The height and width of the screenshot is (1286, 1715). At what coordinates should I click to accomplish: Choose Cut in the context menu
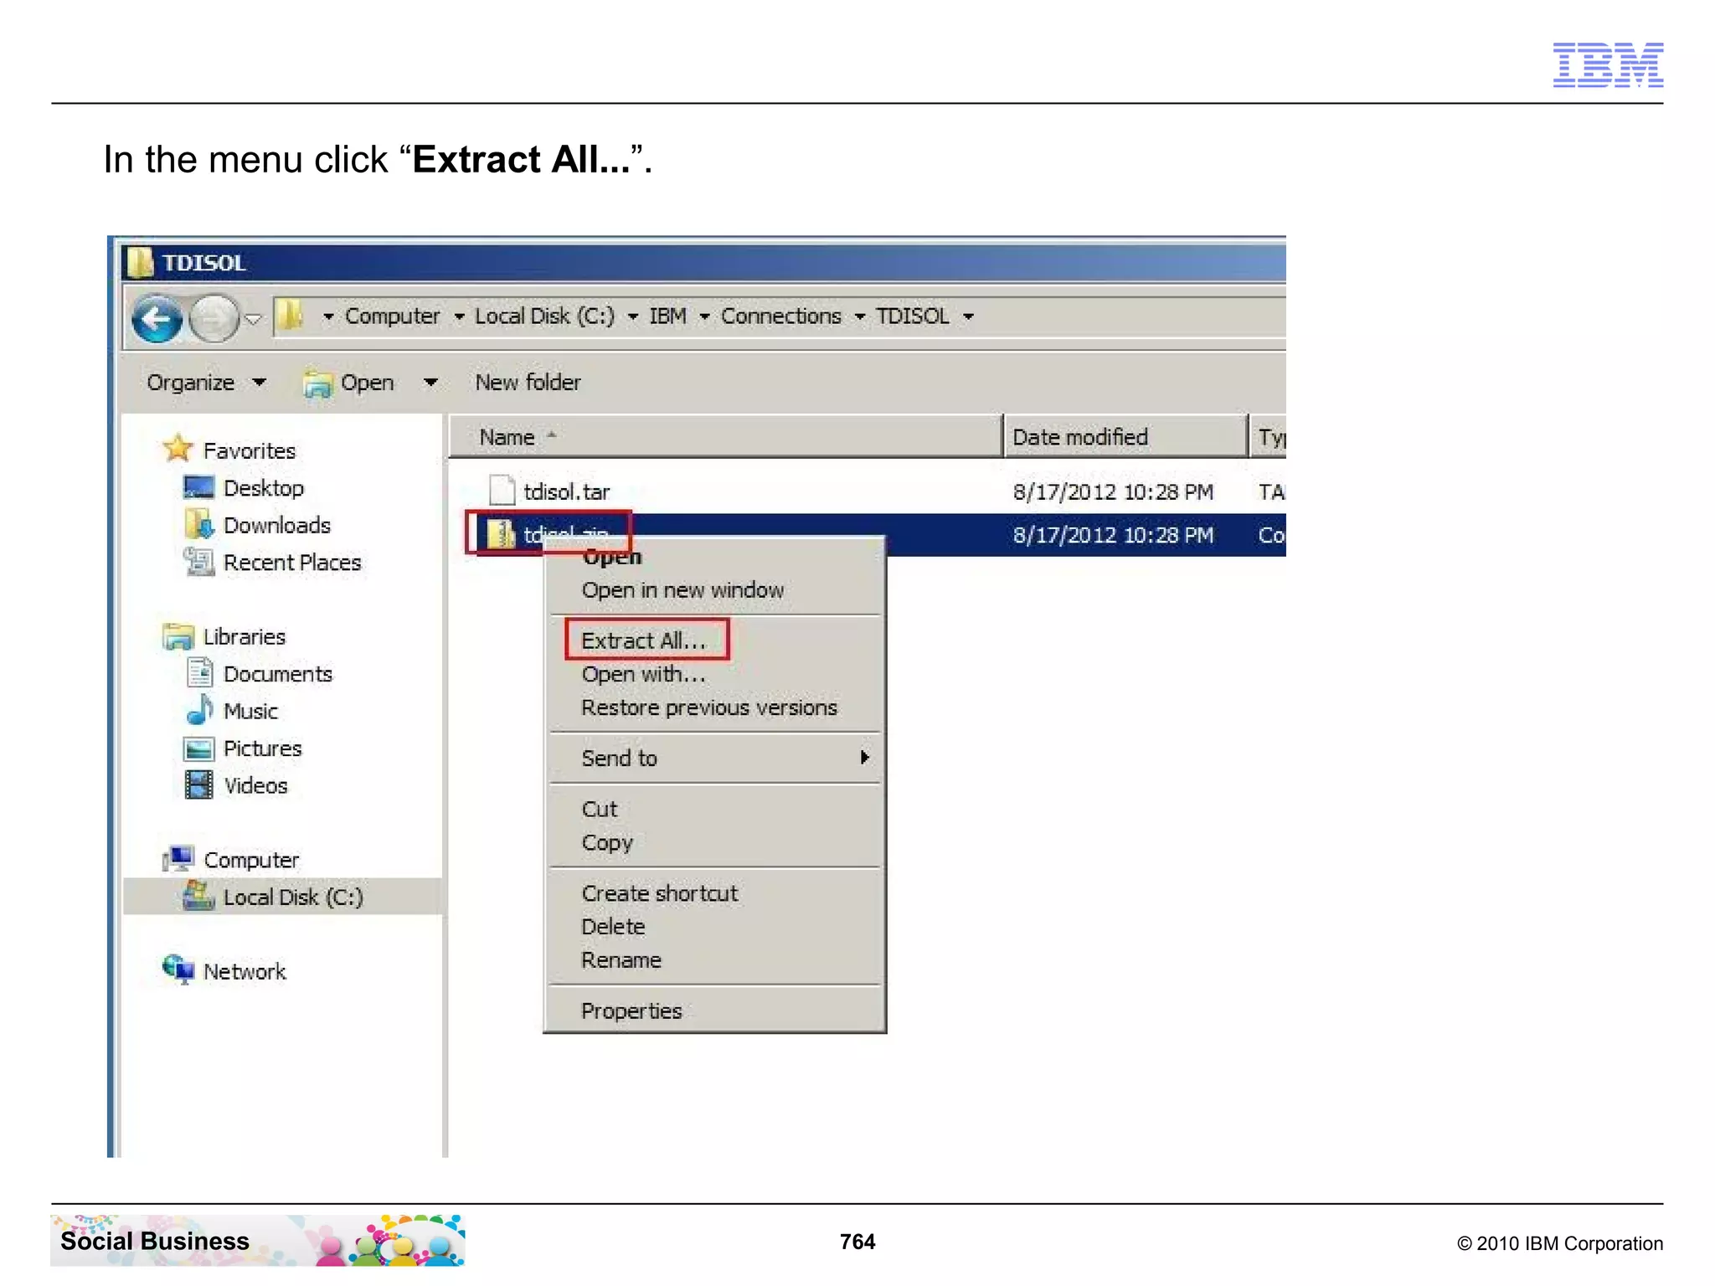(600, 810)
